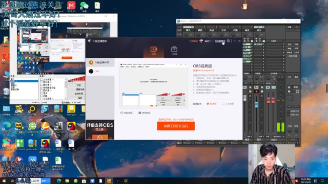328x184 pixels.
Task: Mute mixer channel one with M button
Action: 244,87
